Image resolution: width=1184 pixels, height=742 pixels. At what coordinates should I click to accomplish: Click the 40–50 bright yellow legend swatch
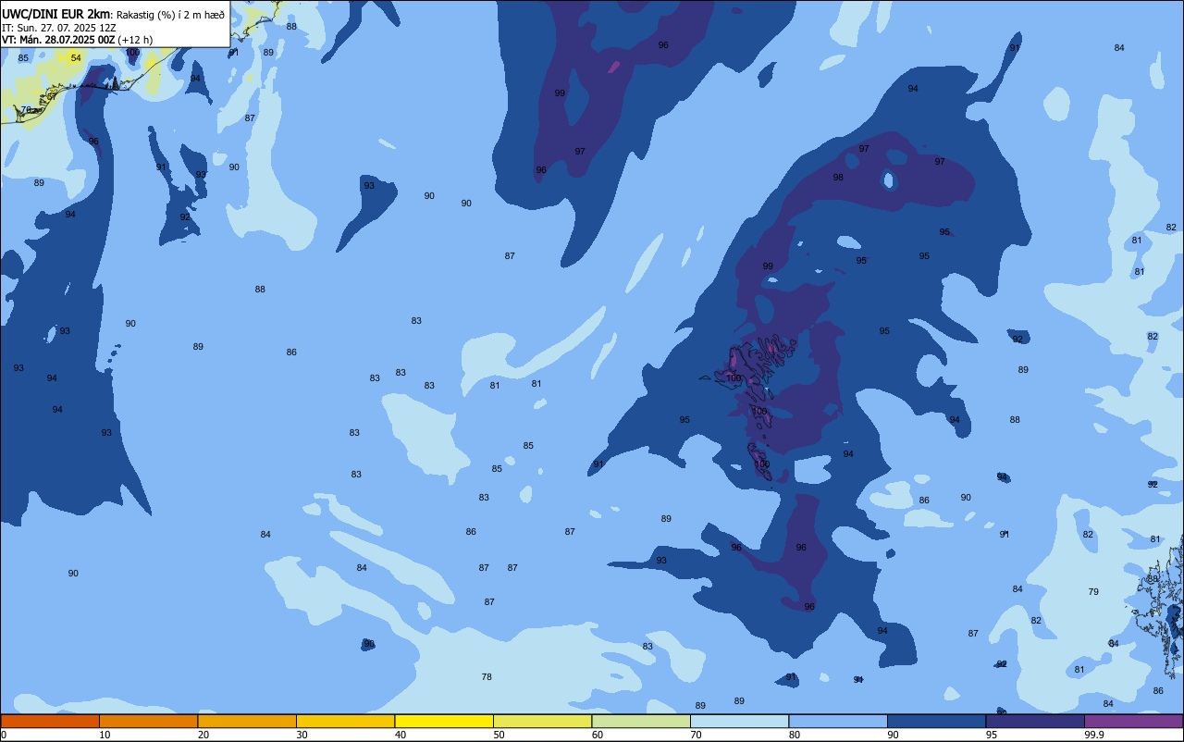(x=444, y=721)
